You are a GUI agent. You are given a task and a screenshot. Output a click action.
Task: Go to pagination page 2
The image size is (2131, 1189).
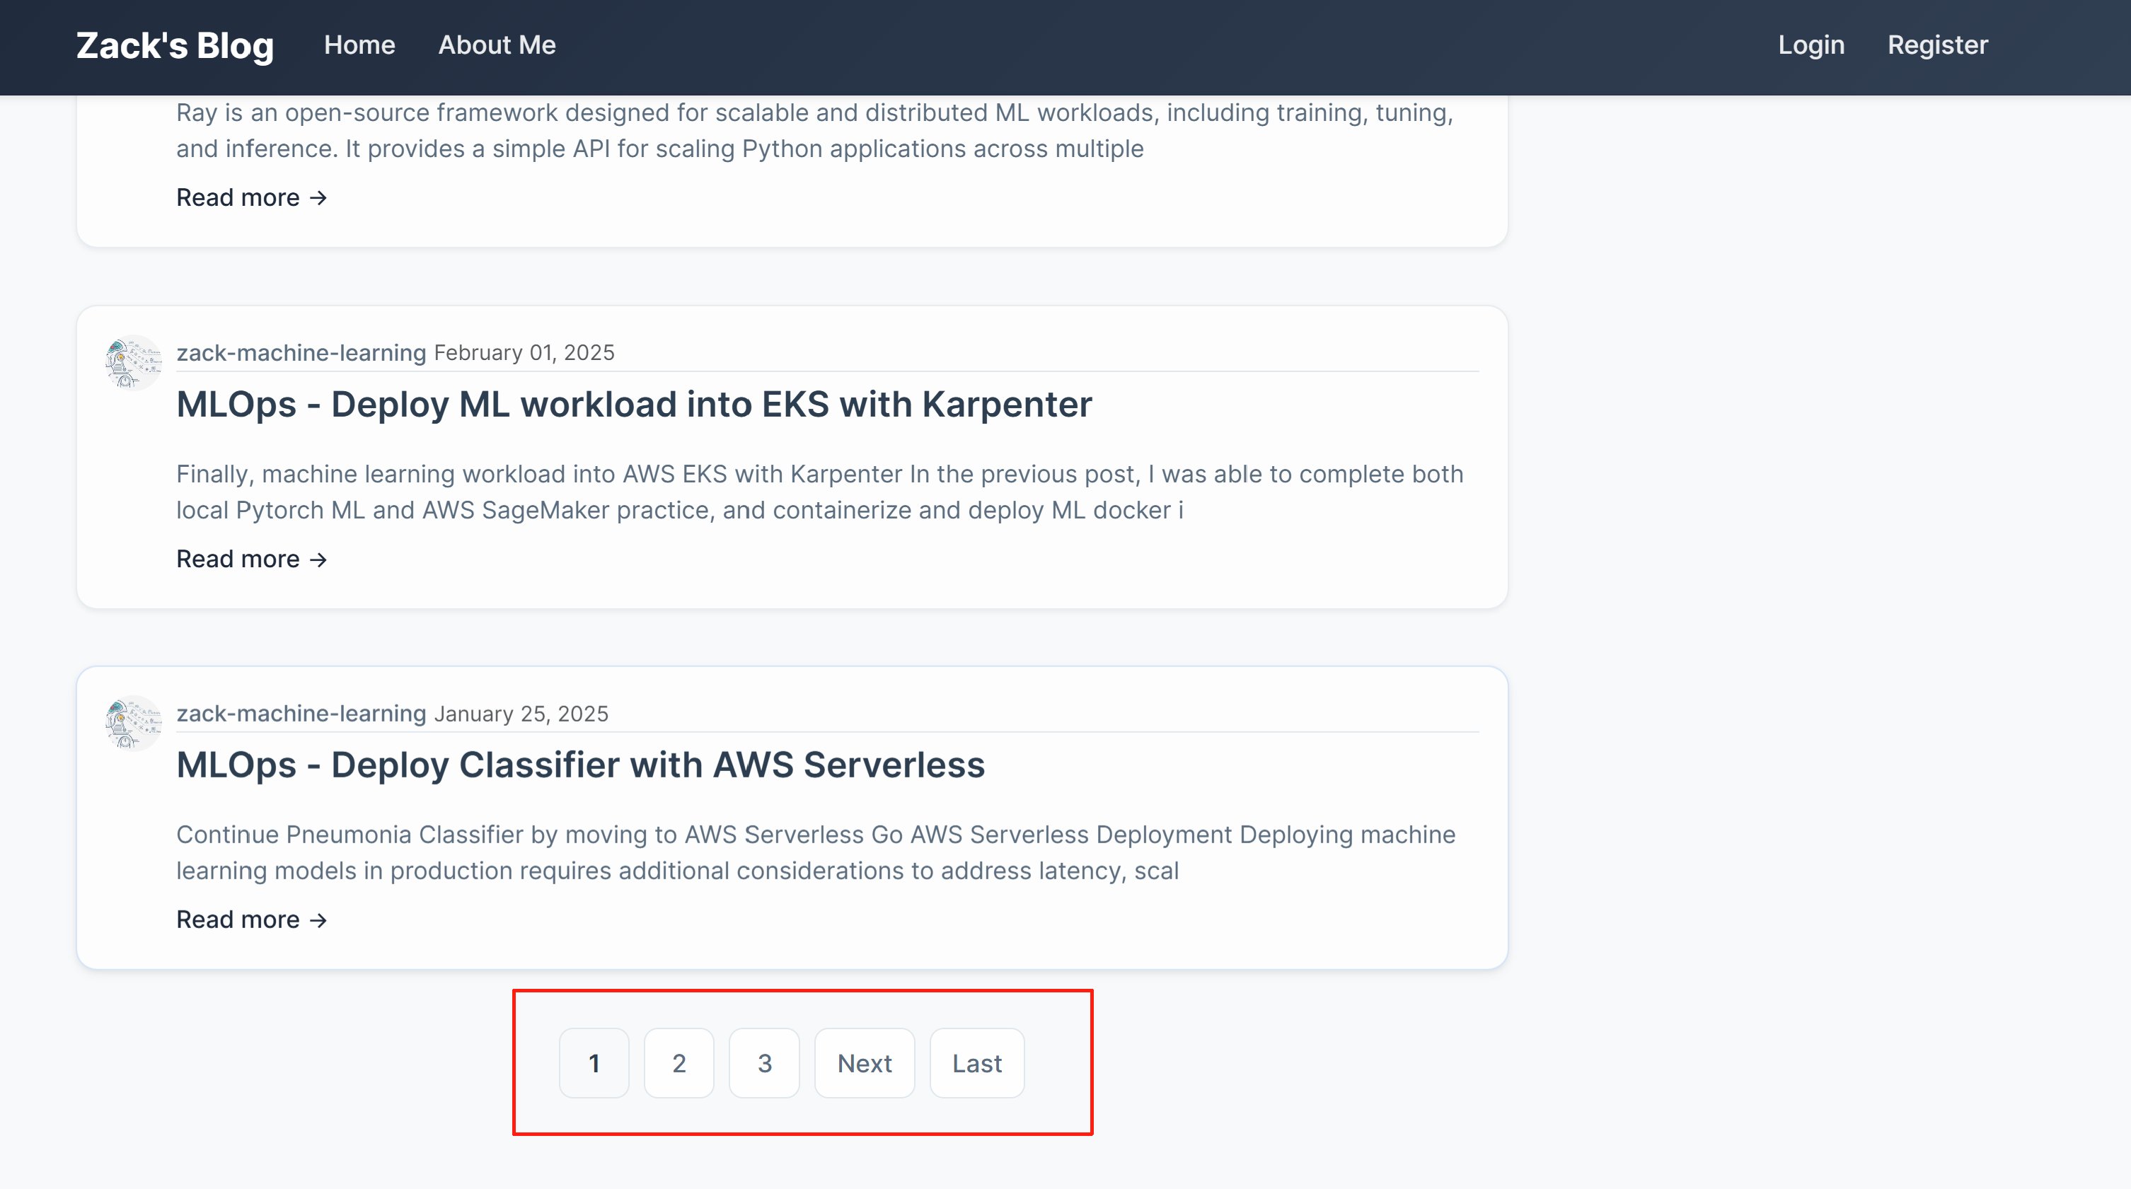678,1063
